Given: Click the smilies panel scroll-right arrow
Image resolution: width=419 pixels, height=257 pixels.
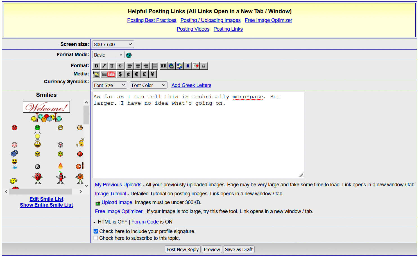Looking at the screenshot, I should click(81, 191).
